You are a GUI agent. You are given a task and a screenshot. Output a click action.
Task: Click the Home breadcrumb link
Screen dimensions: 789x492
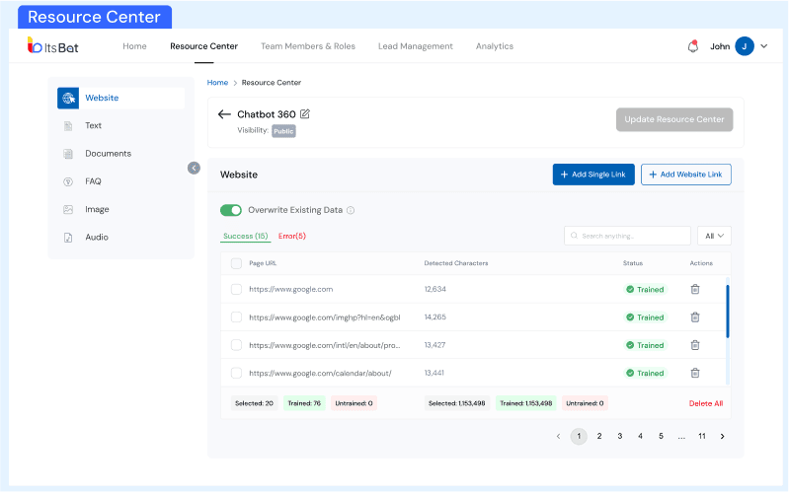(217, 83)
